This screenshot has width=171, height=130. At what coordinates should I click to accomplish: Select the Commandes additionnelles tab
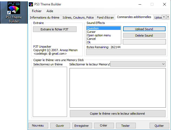point(134,17)
